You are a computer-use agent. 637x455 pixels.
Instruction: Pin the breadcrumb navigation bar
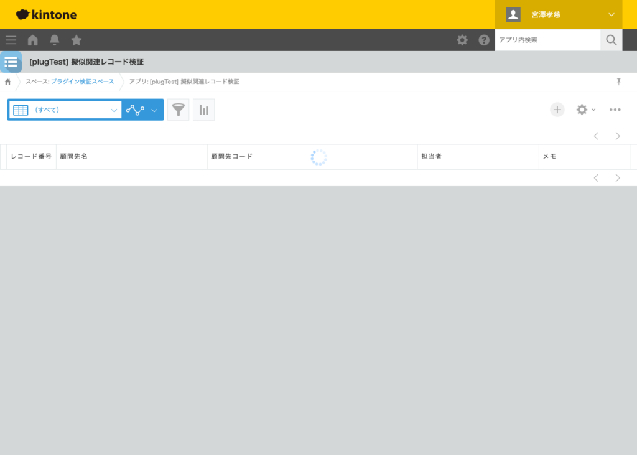618,81
